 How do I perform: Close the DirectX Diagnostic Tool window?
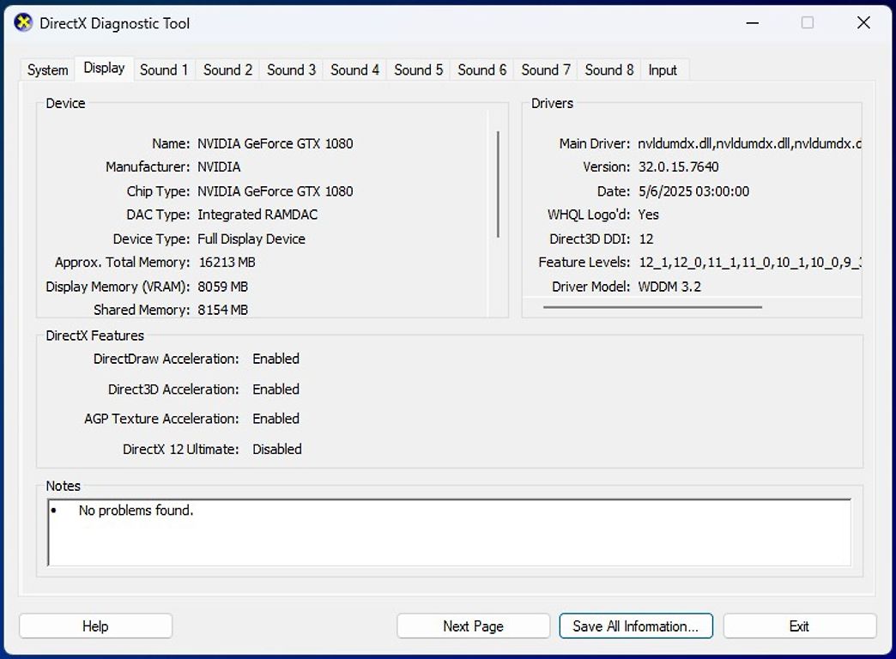(863, 23)
